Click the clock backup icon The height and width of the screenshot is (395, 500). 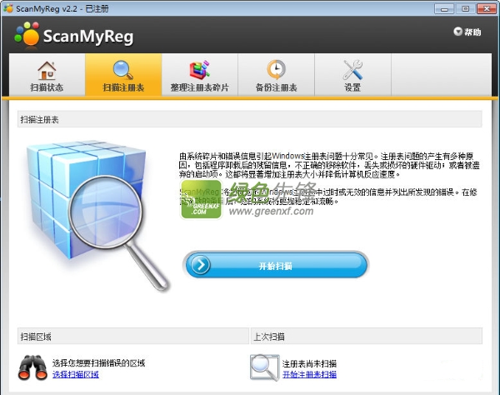point(276,69)
